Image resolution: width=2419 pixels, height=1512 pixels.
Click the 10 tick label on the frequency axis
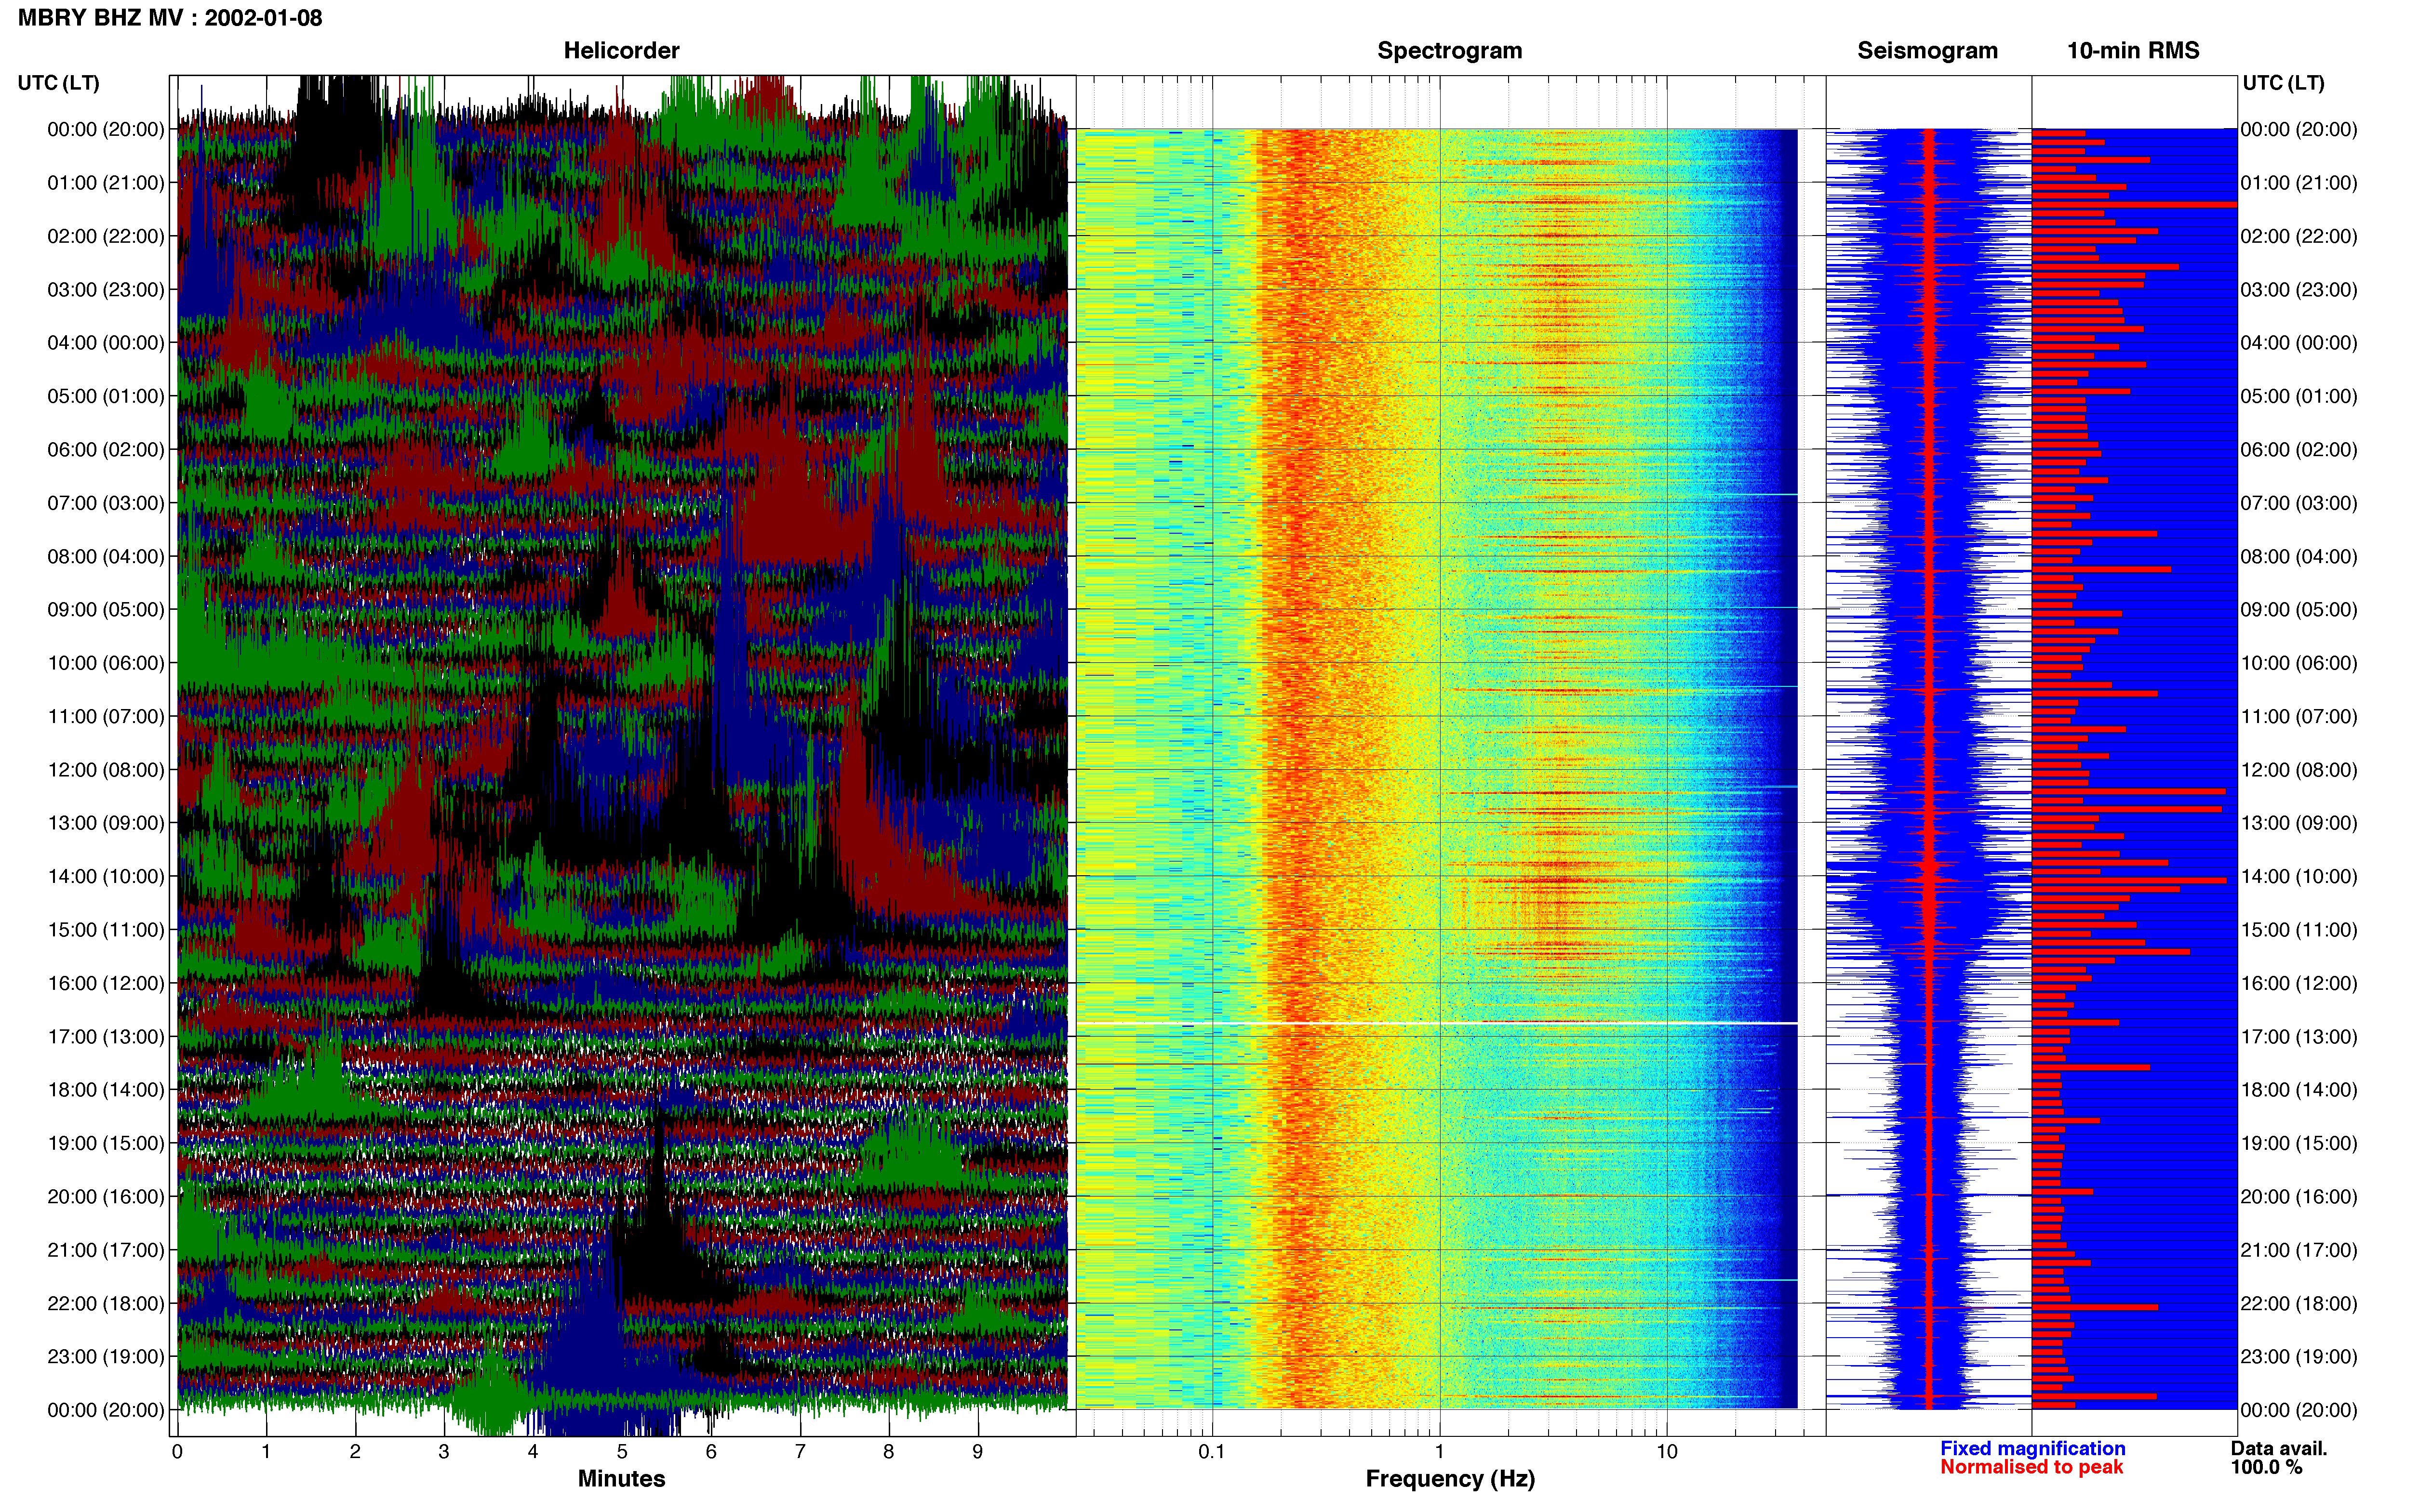[x=1667, y=1451]
